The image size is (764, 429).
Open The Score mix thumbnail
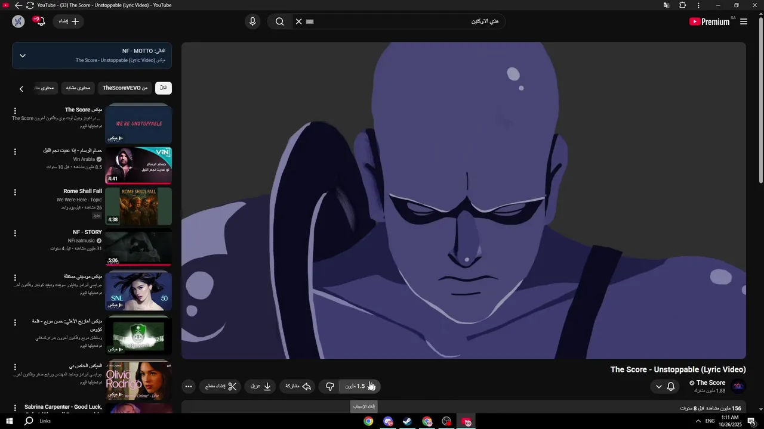point(138,123)
